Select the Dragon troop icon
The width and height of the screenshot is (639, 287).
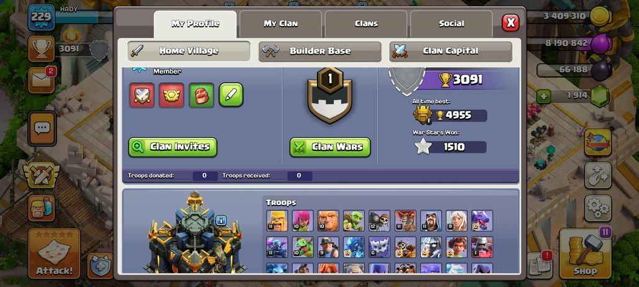[x=482, y=221]
